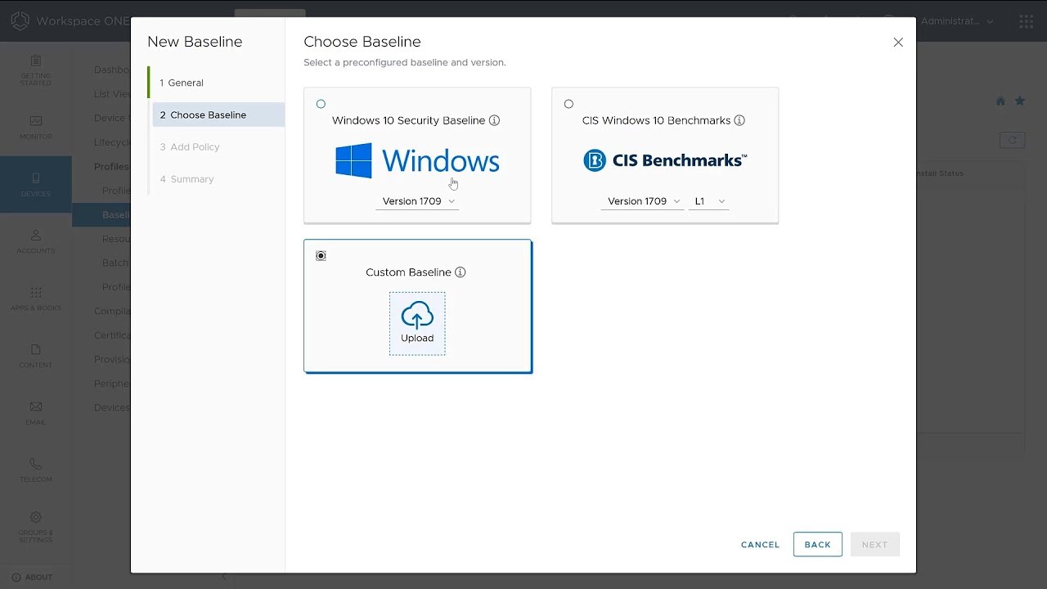This screenshot has height=589, width=1047.
Task: Select the Custom Baseline radio button
Action: click(321, 256)
